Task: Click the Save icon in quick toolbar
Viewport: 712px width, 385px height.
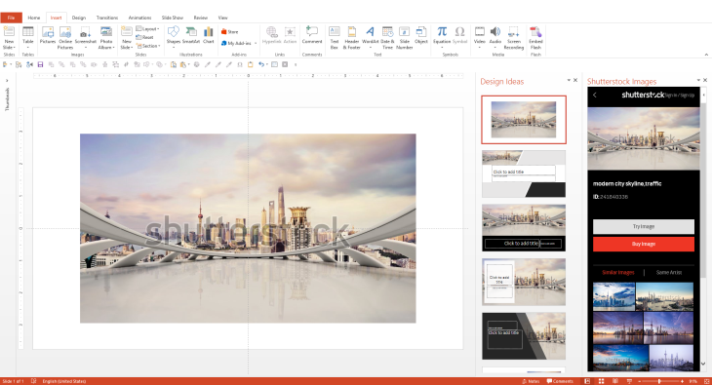Action: [x=40, y=64]
